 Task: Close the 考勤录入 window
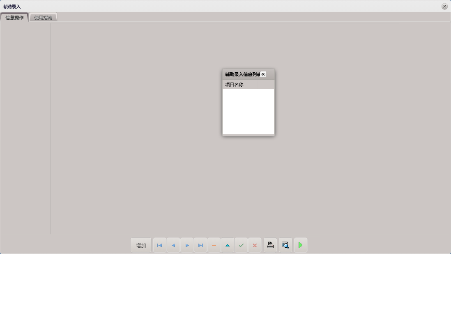[444, 6]
